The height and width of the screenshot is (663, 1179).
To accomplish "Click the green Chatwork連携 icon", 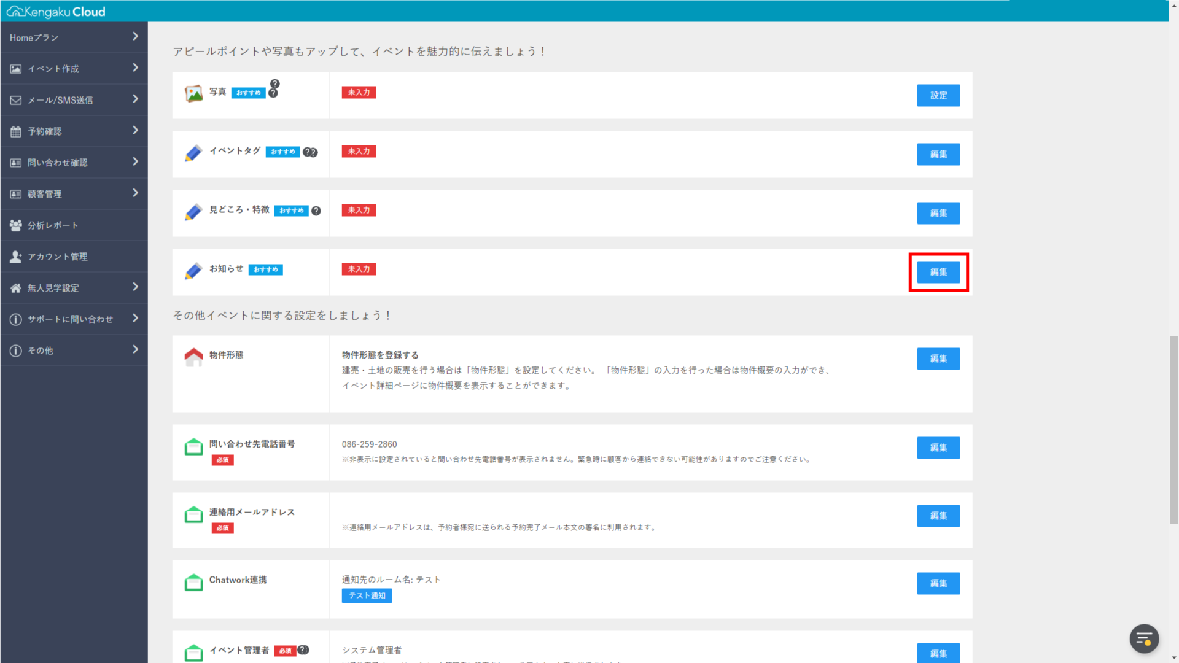I will click(194, 582).
